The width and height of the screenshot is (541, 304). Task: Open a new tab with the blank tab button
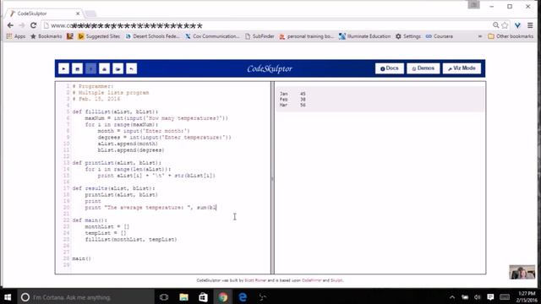tap(90, 14)
